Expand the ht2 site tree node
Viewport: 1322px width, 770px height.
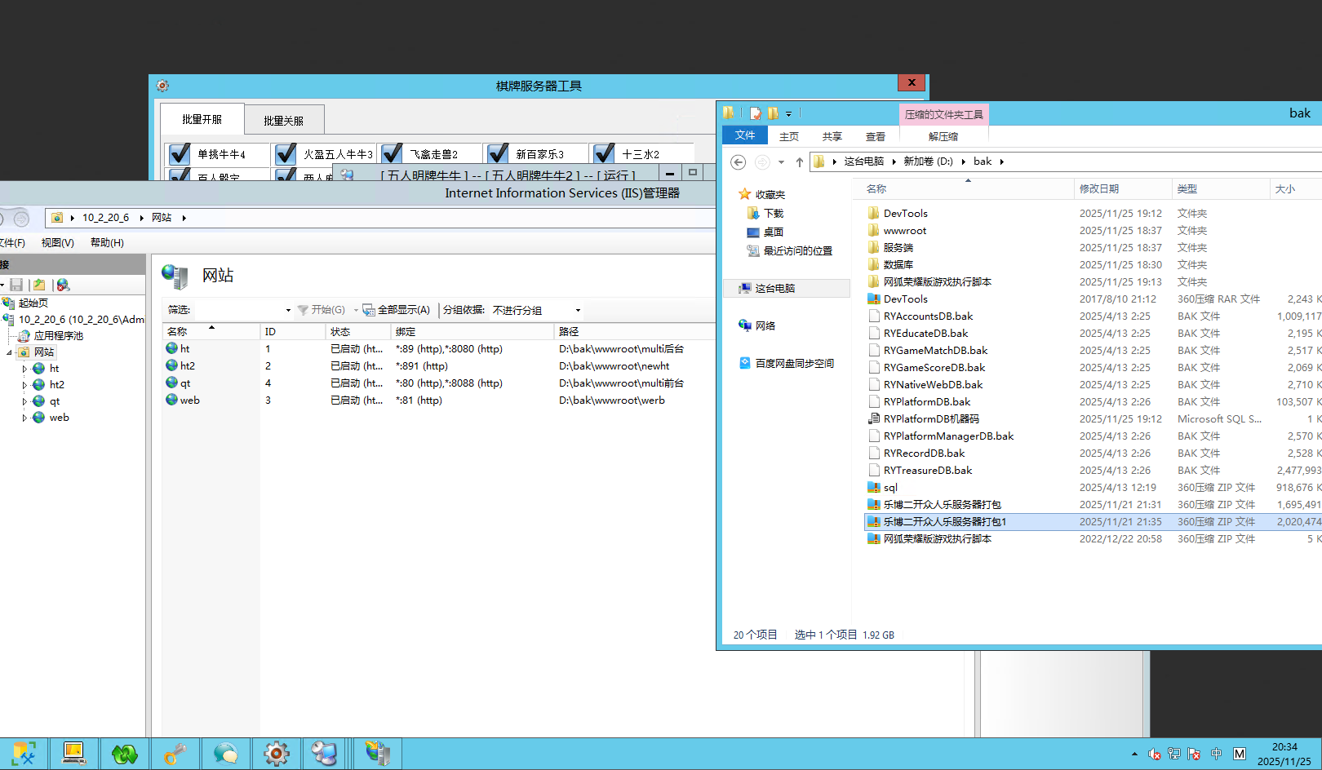point(24,385)
